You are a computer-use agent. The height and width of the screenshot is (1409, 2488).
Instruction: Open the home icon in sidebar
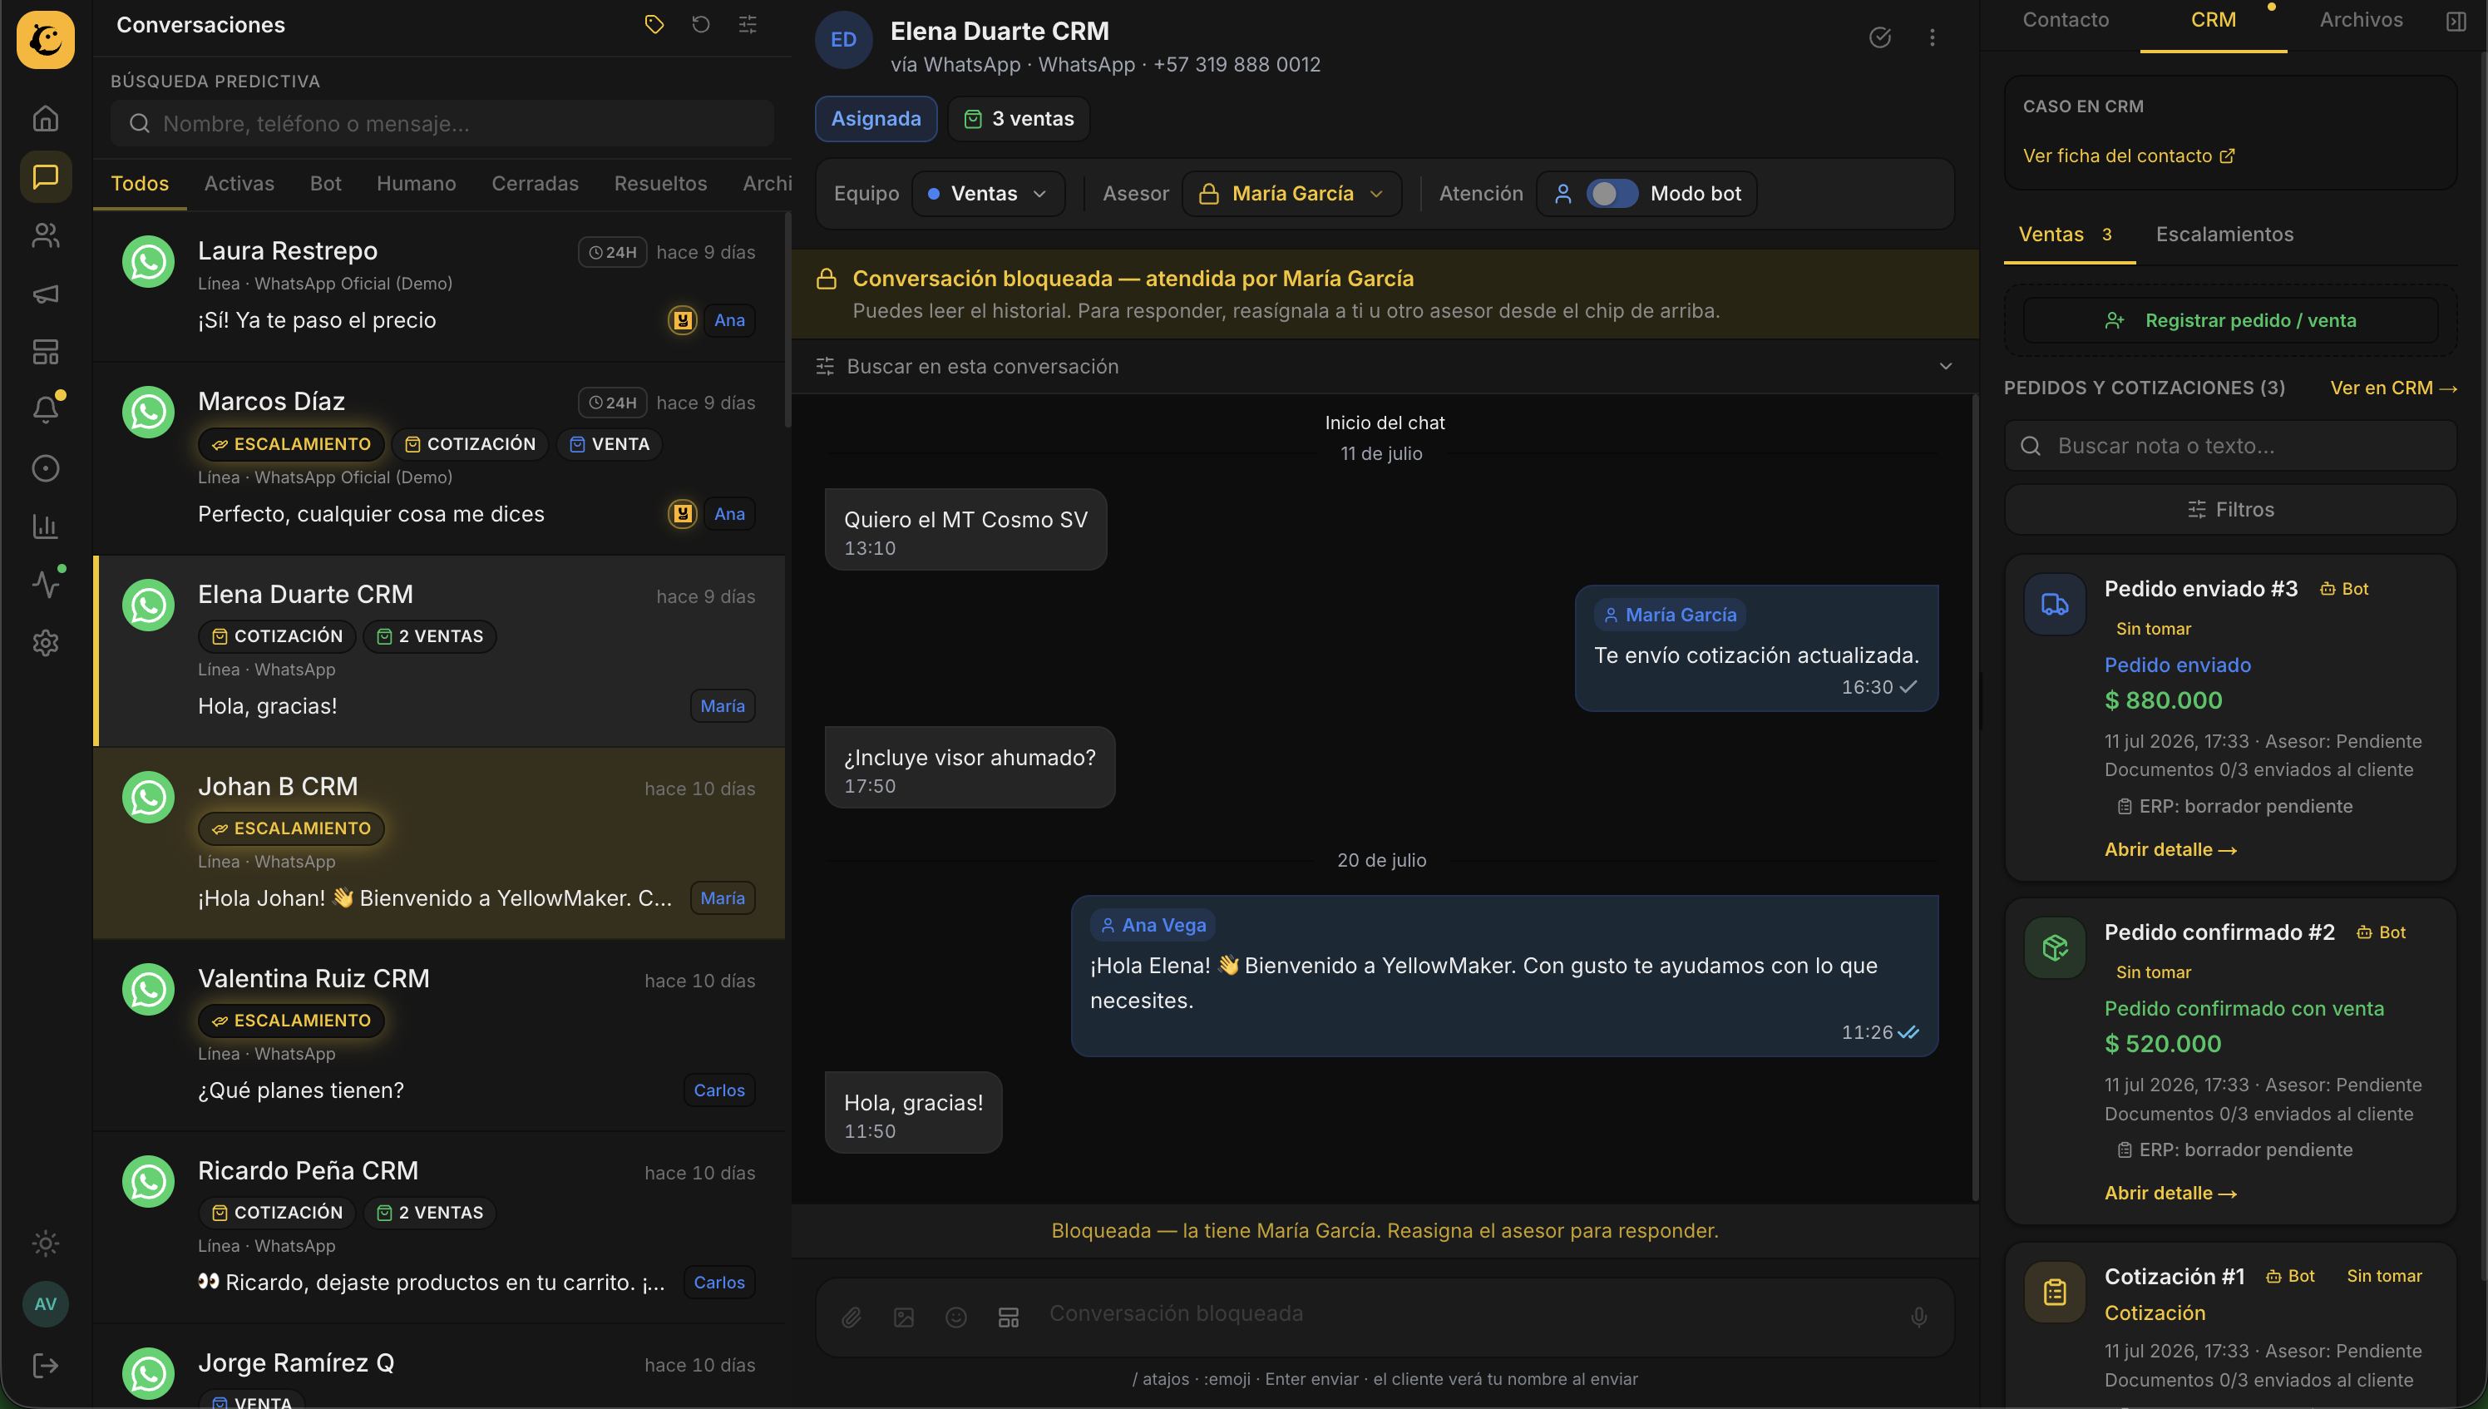[x=46, y=118]
